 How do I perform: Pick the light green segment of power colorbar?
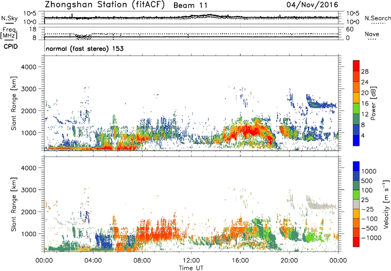[356, 109]
